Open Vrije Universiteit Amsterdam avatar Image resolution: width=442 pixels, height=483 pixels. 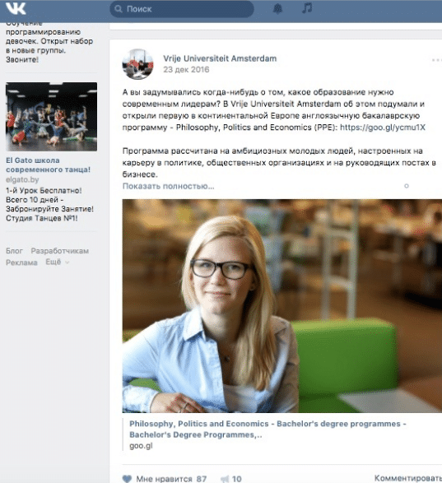click(137, 64)
